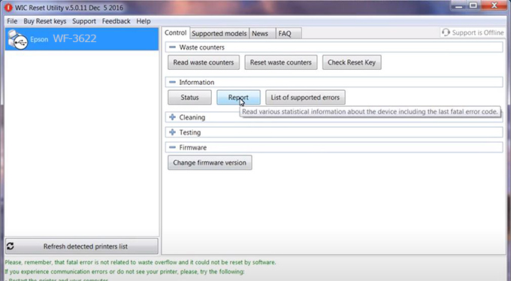Expand the Cleaning section

(172, 117)
